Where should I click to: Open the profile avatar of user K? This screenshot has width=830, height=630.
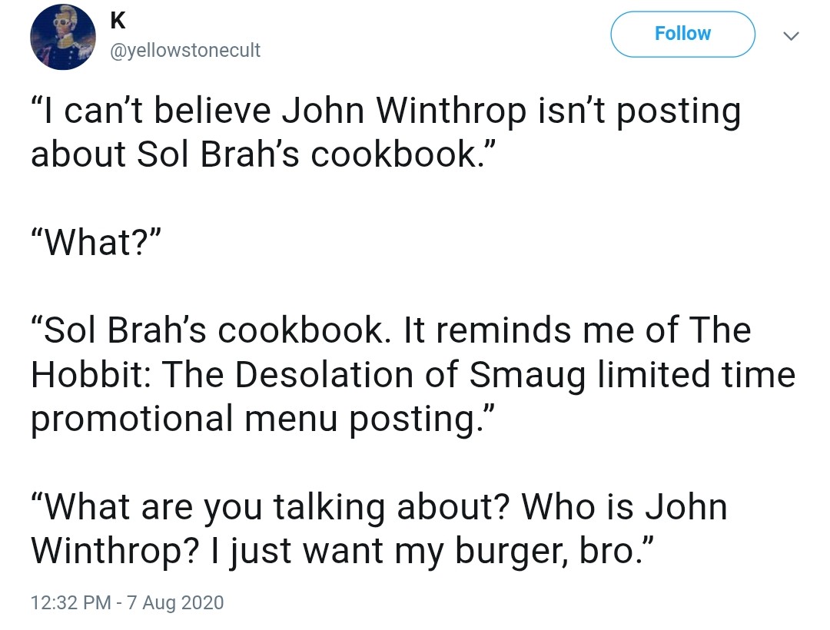[x=63, y=37]
